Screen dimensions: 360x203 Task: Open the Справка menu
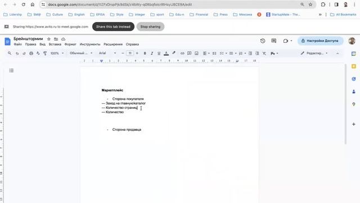click(132, 44)
